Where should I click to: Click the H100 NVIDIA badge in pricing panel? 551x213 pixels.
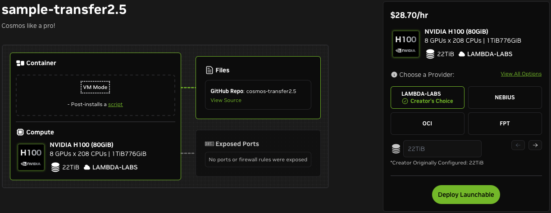[405, 44]
